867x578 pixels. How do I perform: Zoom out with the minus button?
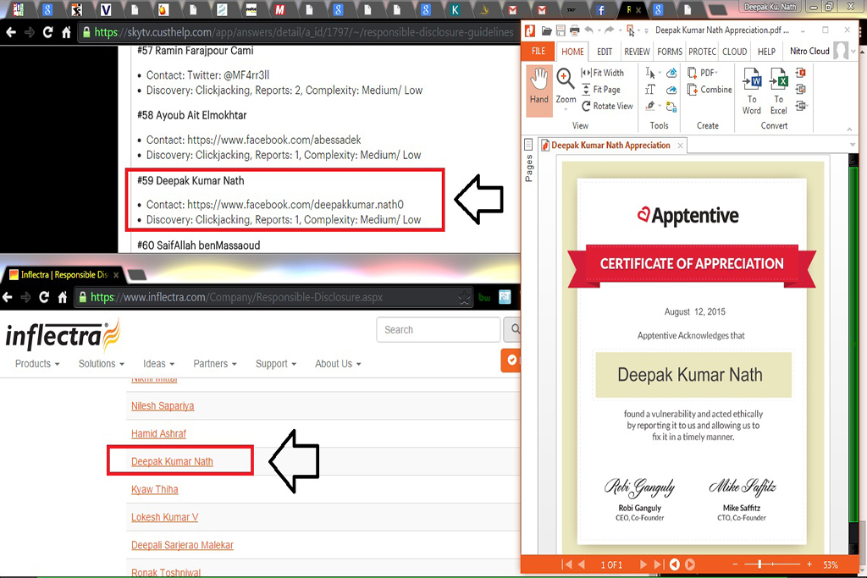[x=736, y=564]
